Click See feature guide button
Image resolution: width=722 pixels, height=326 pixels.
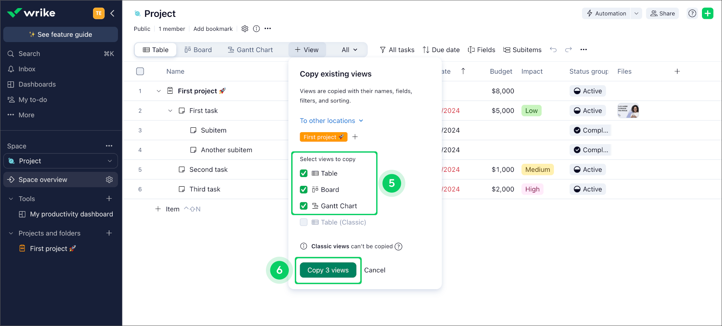point(61,34)
